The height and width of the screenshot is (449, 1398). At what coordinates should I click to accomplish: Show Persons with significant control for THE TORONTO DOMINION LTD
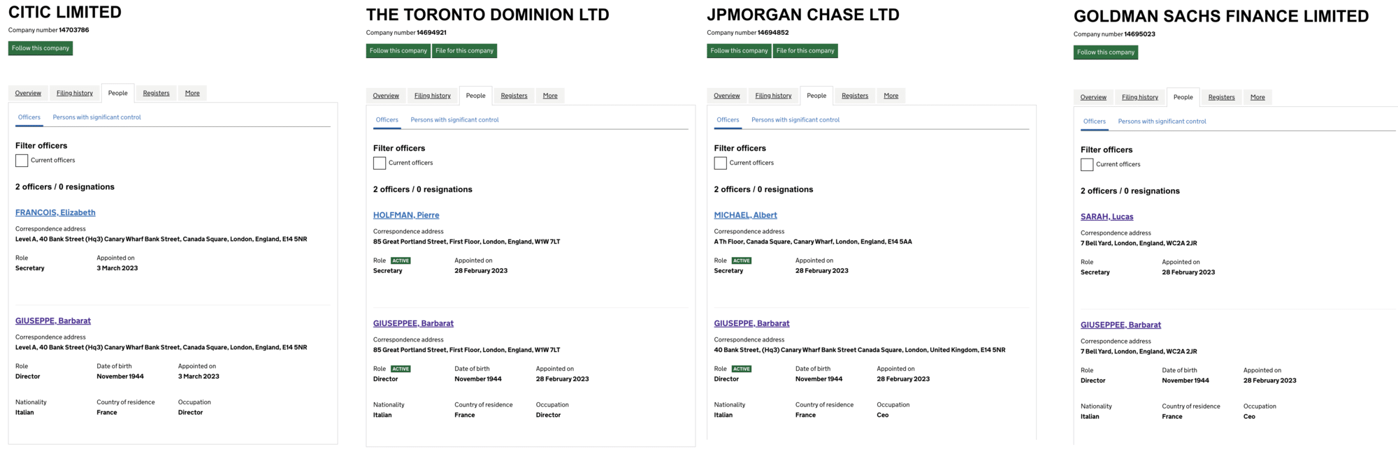tap(455, 120)
